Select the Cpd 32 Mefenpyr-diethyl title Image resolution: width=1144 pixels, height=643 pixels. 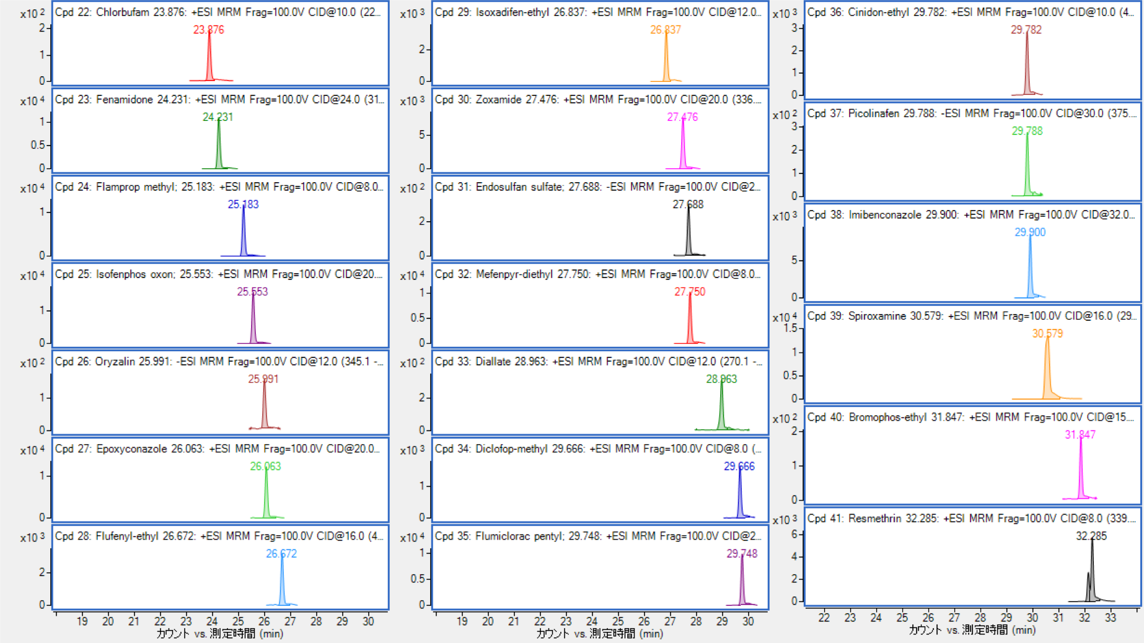[x=599, y=274]
